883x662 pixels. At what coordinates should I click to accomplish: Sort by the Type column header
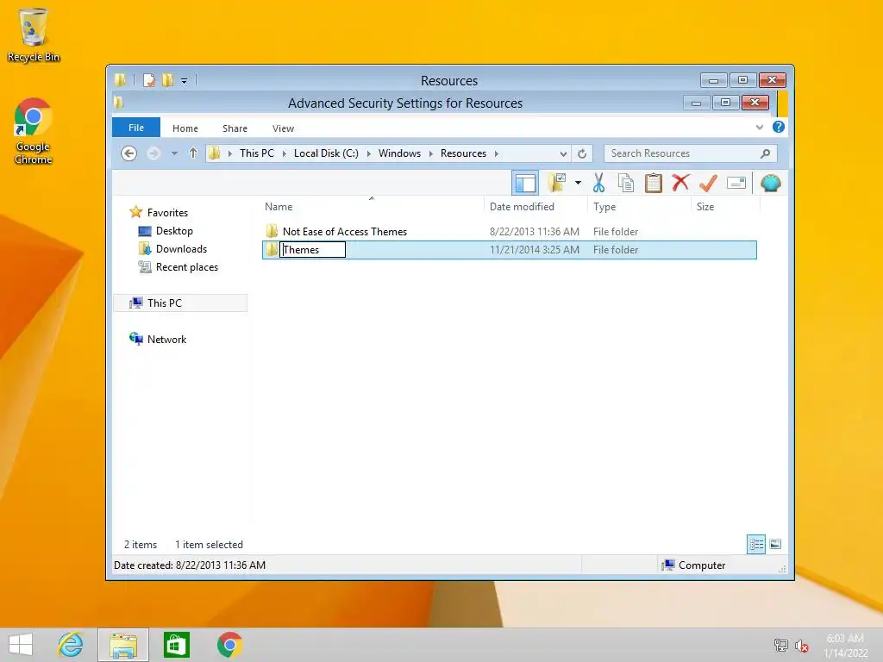pyautogui.click(x=639, y=207)
